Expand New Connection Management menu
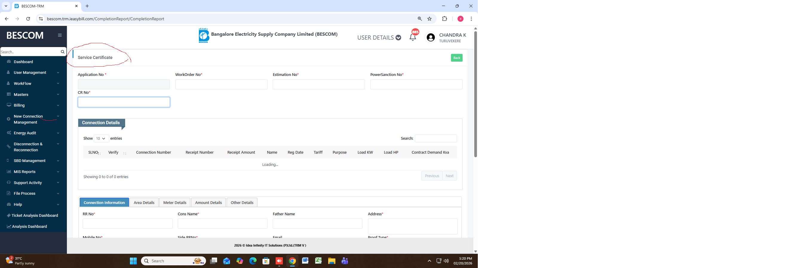Viewport: 809px width, 268px height. tap(33, 119)
